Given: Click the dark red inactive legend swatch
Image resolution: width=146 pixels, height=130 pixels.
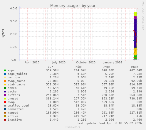Looking at the screenshot, I should 5,120.
